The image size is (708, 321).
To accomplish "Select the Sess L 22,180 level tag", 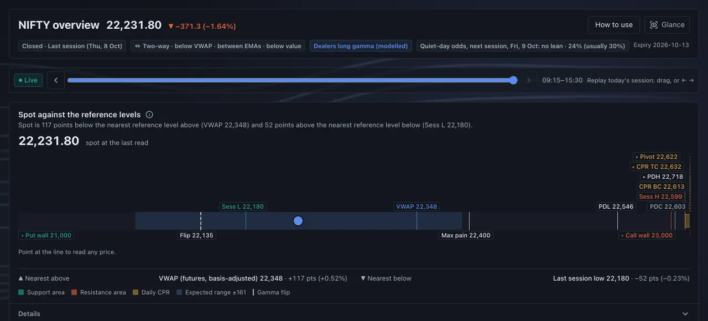I will [x=243, y=206].
